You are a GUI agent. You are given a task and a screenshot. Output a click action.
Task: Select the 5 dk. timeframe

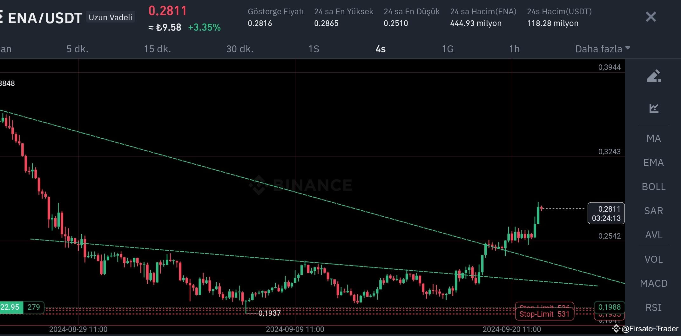pos(78,49)
